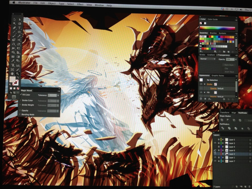Expand Layer 6 disclosure triangle
This screenshot has height=189, width=252.
coord(223,150)
